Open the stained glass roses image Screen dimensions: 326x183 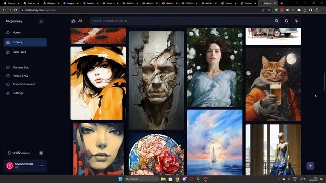156,155
